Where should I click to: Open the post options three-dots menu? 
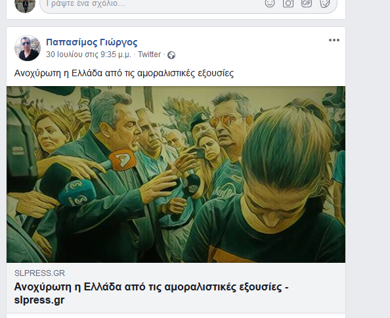tap(334, 40)
